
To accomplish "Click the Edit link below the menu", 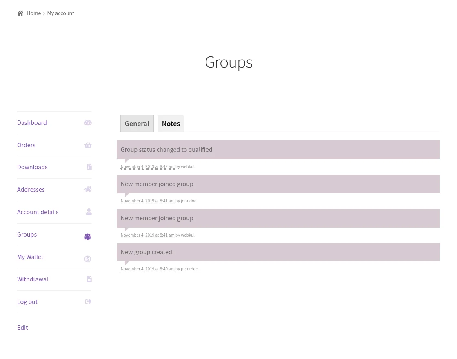I will [x=22, y=327].
